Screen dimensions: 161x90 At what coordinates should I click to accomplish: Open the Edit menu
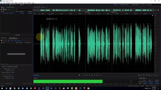tap(4, 3)
